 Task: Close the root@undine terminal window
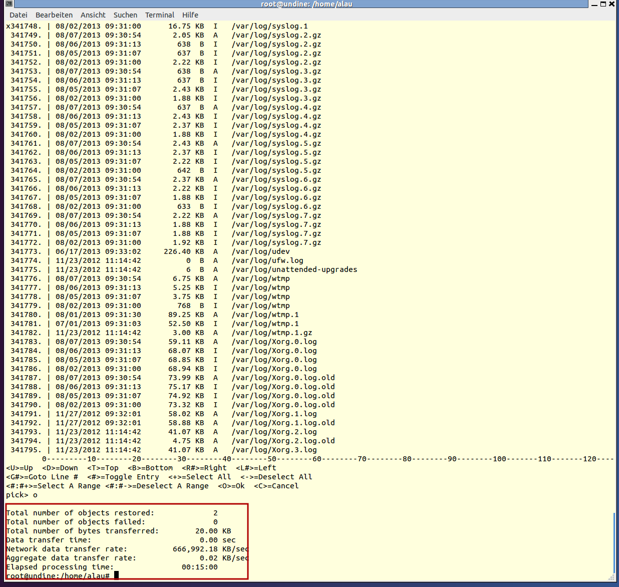(x=611, y=4)
